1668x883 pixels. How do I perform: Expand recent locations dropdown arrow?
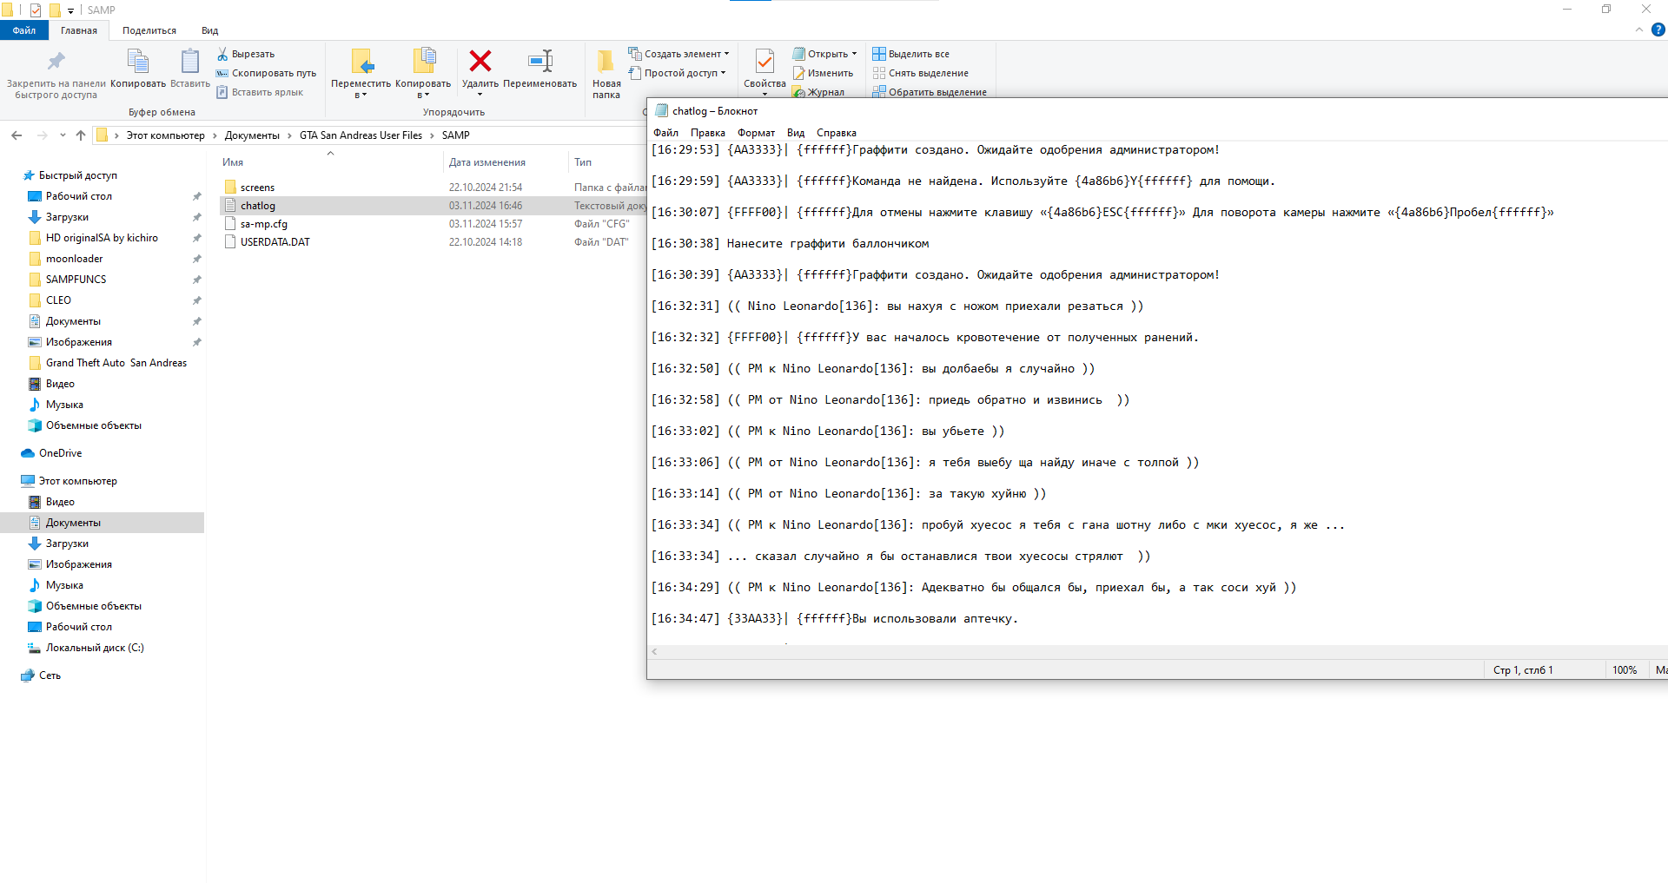point(63,135)
